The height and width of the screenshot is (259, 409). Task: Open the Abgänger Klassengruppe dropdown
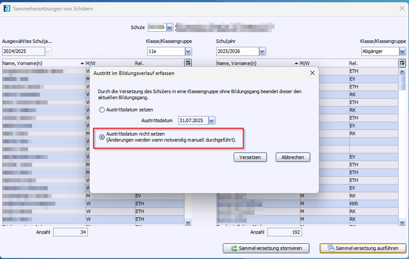(x=402, y=51)
